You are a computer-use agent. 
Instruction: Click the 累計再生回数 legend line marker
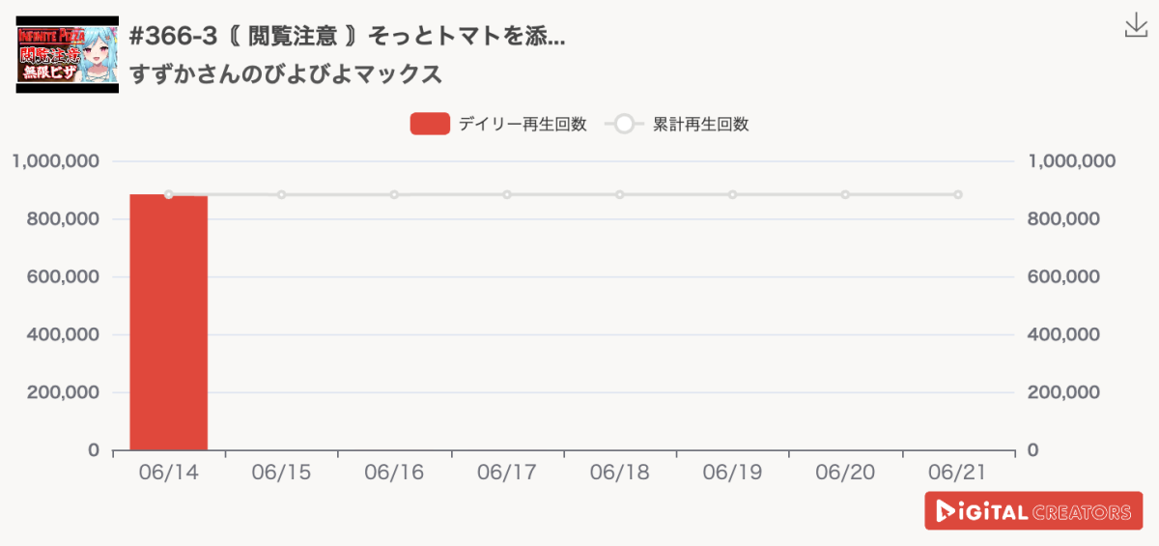[x=624, y=124]
